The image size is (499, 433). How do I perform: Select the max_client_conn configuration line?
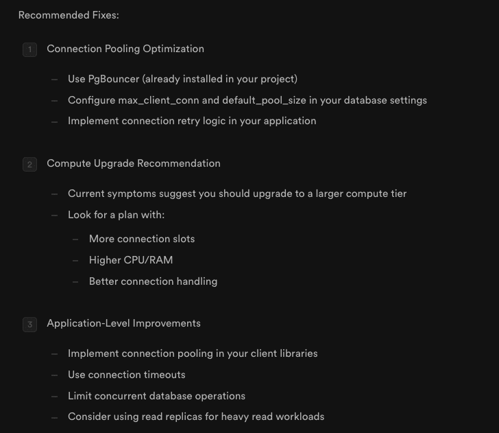(247, 100)
